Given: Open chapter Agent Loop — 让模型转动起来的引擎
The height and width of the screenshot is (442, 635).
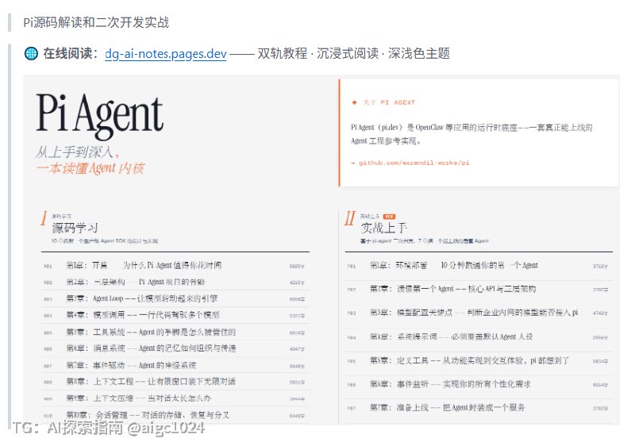Looking at the screenshot, I should 175,298.
